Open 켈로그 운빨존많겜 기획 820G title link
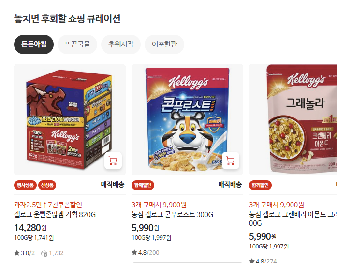This screenshot has width=337, height=263. point(55,215)
